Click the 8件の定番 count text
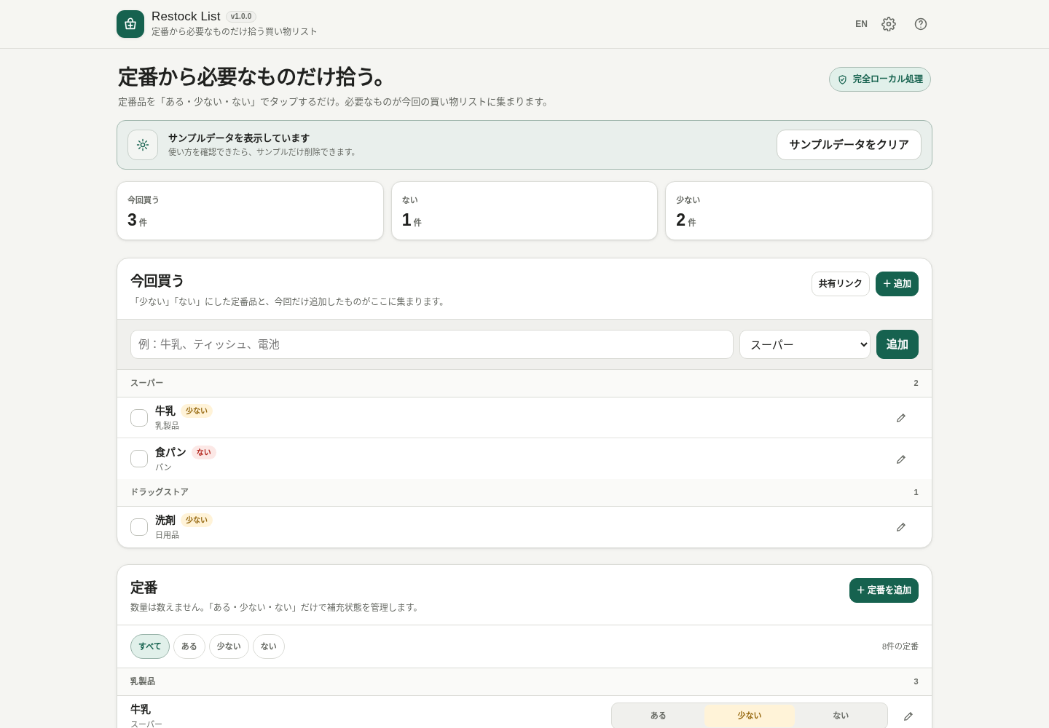 900,646
